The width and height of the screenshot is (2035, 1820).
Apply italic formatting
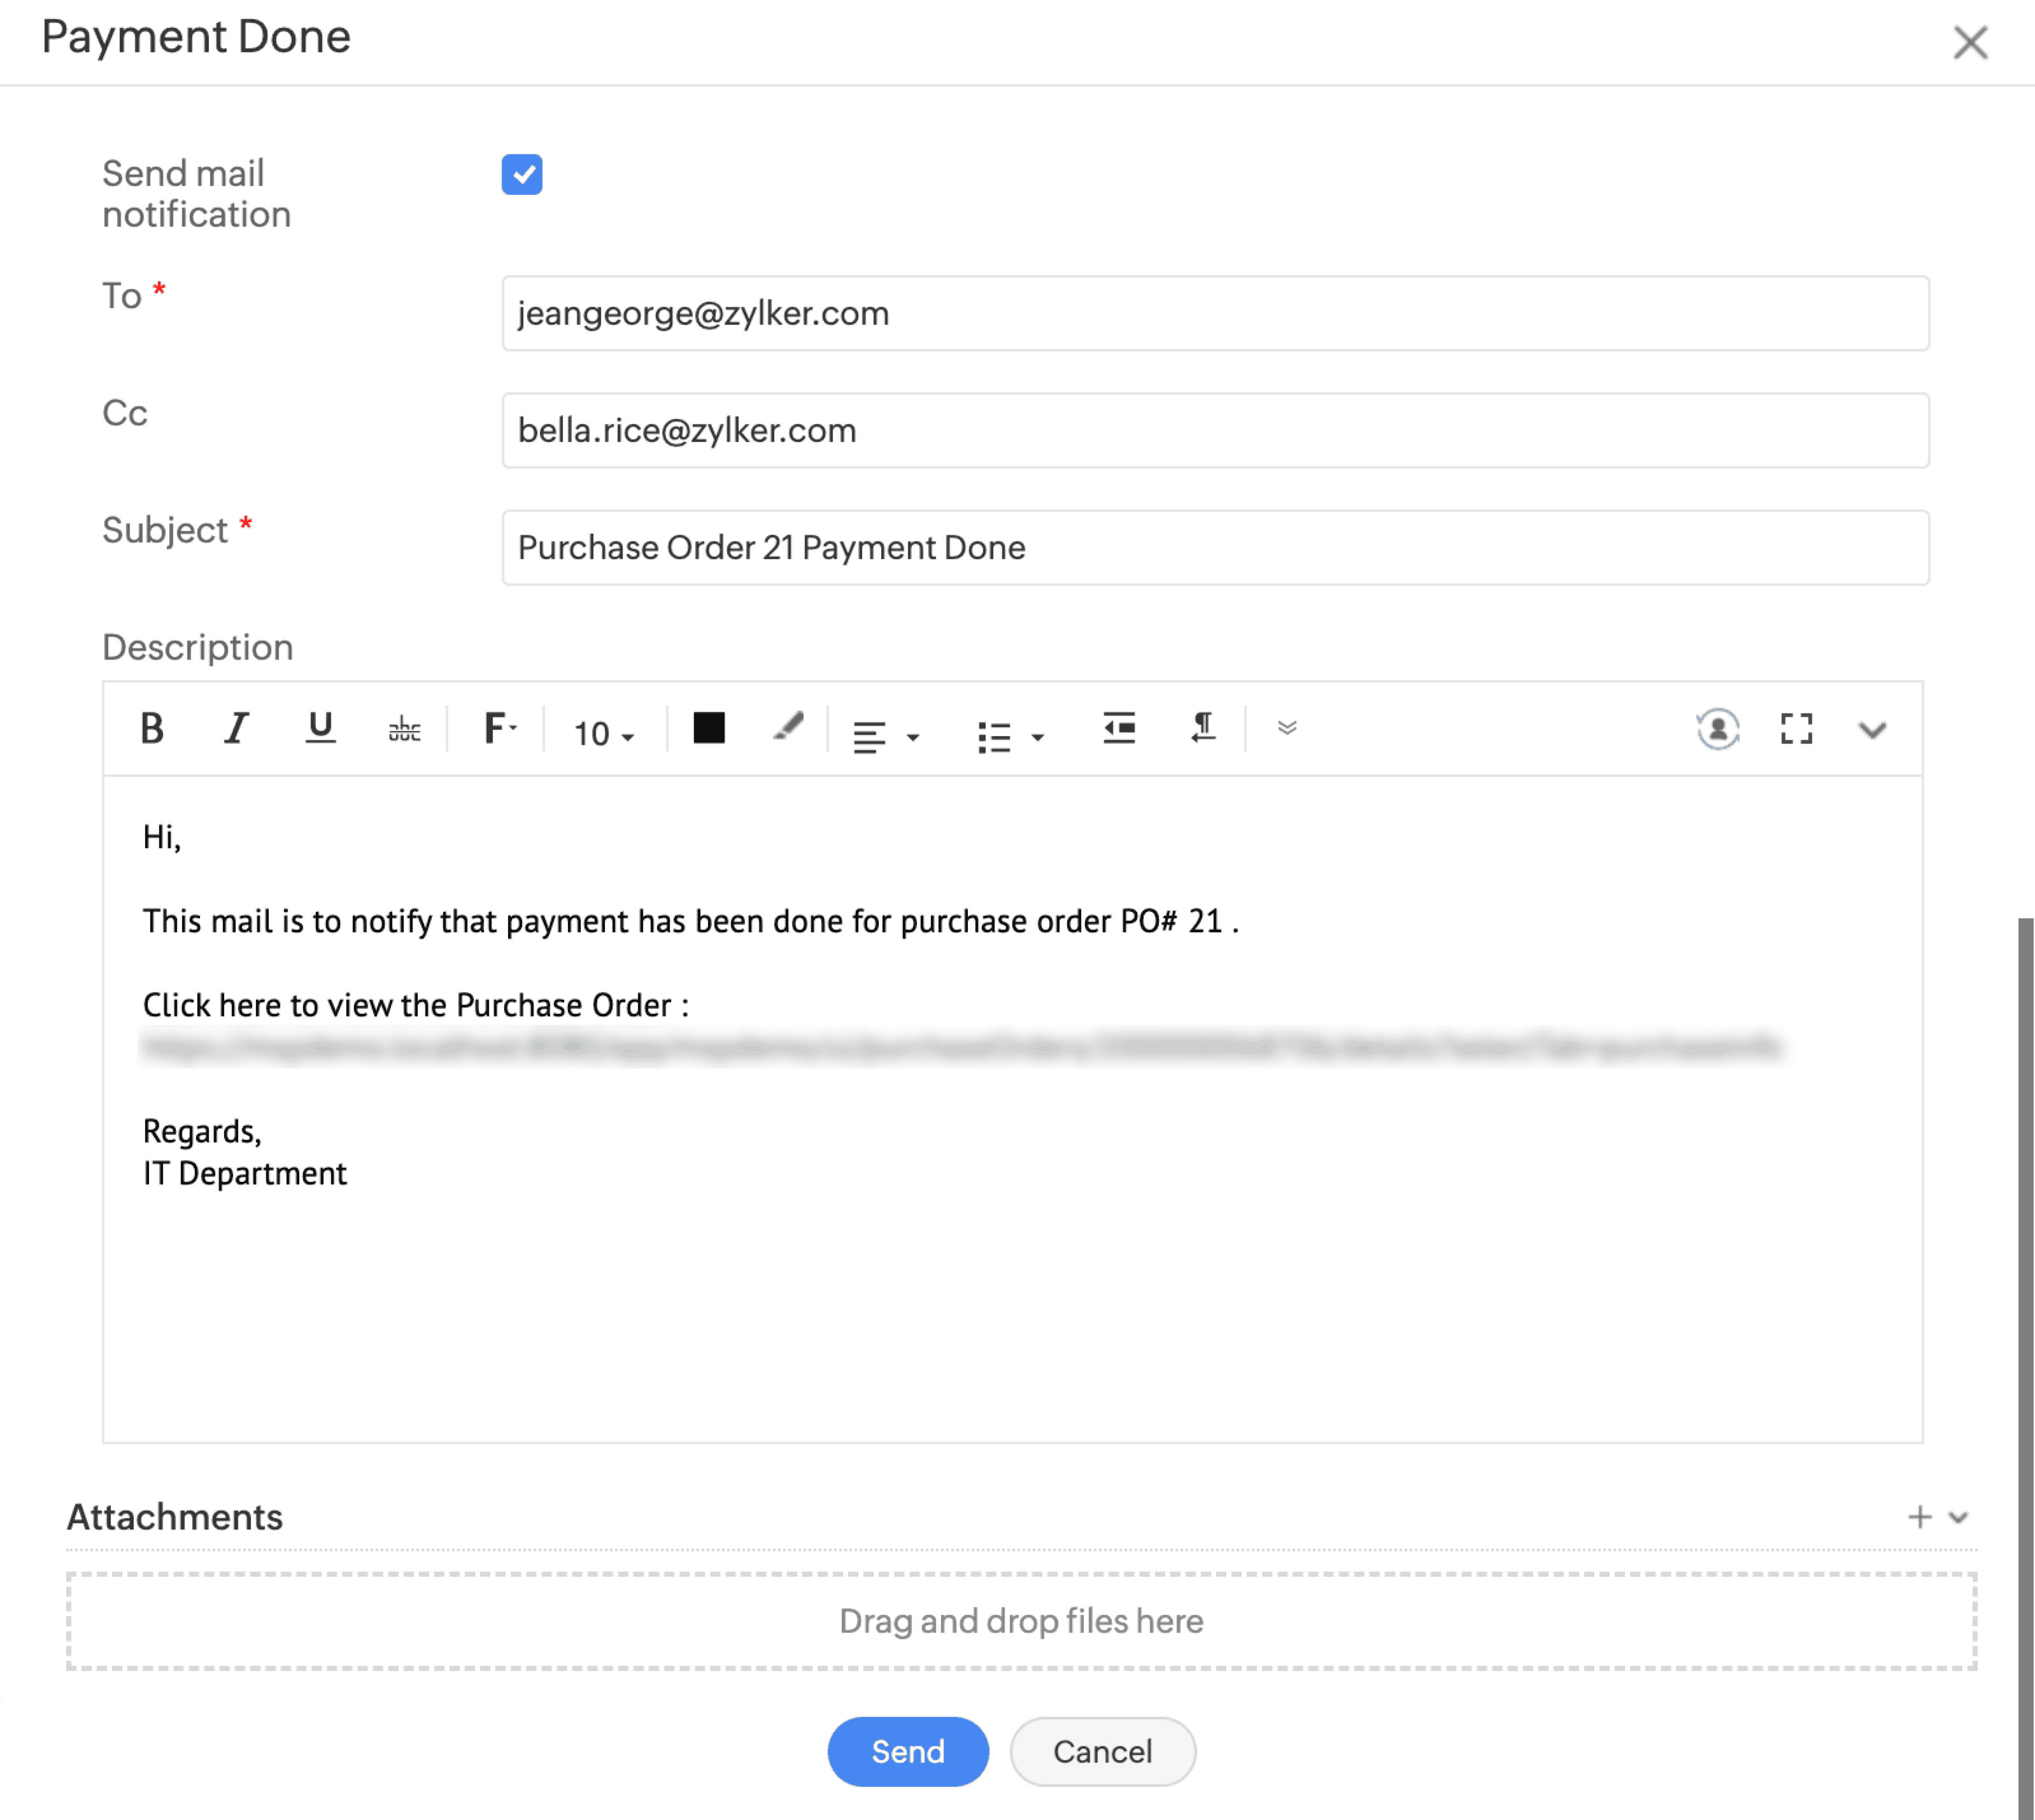point(235,729)
